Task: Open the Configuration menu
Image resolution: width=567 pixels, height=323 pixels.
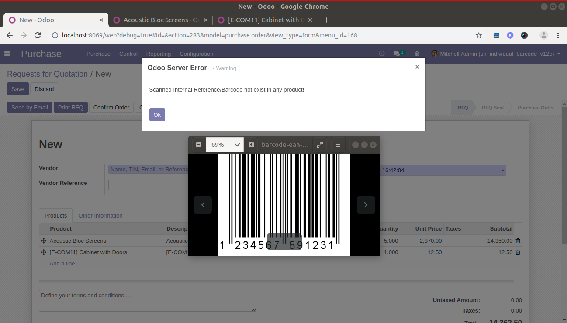Action: point(197,54)
